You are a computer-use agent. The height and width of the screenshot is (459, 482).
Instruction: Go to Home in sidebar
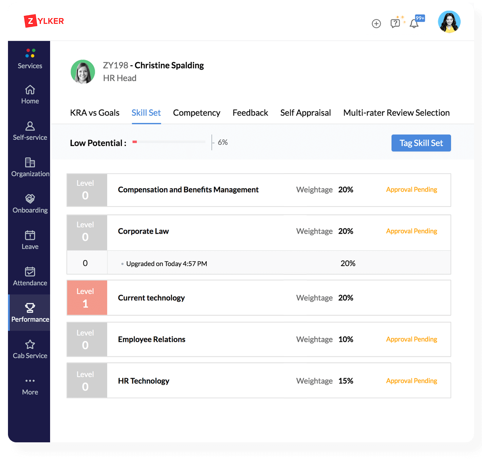[30, 94]
